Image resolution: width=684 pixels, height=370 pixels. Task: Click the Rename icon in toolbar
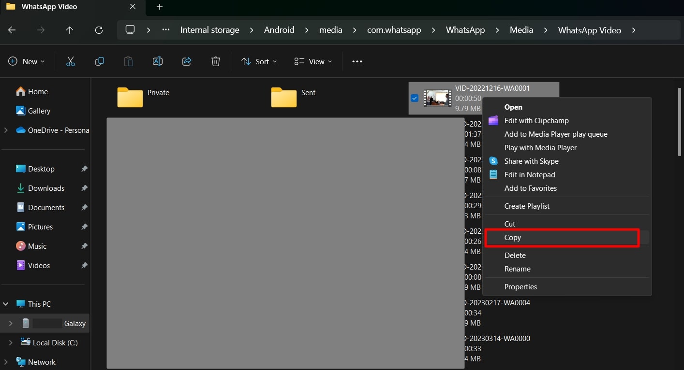pos(158,61)
